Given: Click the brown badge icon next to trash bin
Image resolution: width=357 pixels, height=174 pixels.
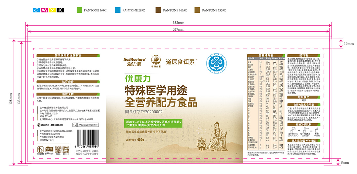Looking at the screenshot, I should click(49, 150).
